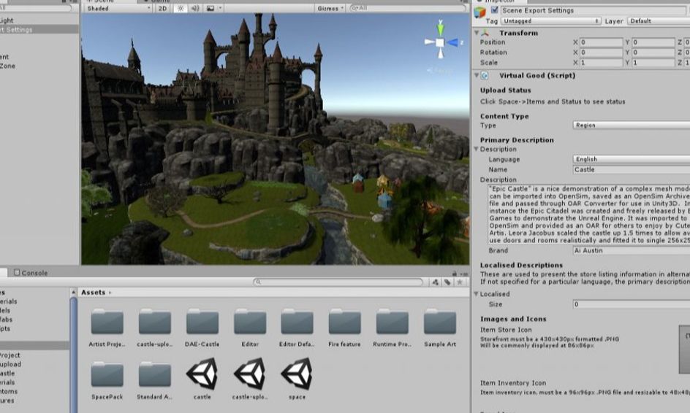Toggle scene audio speaker icon
Image resolution: width=690 pixels, height=413 pixels.
(195, 8)
